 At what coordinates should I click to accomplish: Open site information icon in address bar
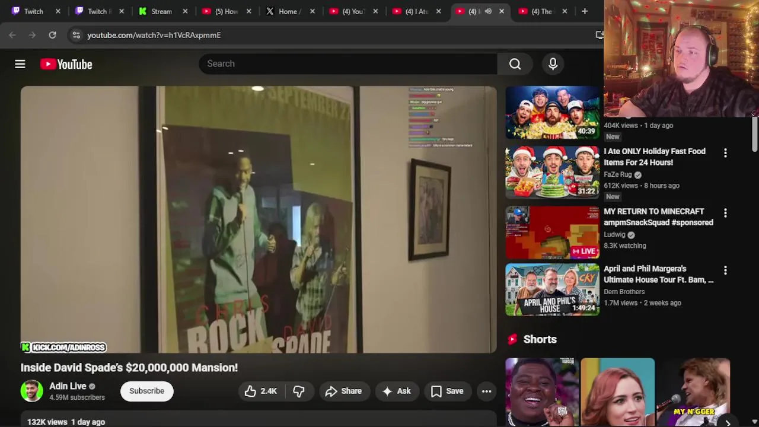tap(76, 35)
